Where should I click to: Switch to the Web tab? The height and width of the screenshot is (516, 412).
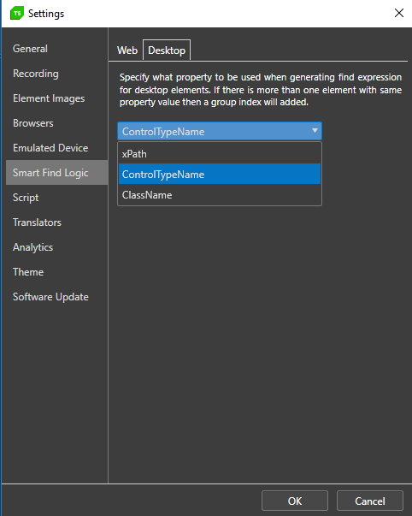[x=127, y=50]
